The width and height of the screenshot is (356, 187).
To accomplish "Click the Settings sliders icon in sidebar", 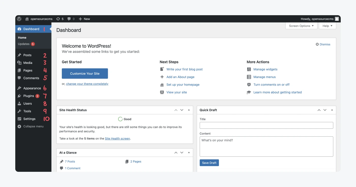I will 19,119.
